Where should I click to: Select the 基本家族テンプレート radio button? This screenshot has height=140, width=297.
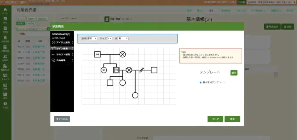pyautogui.click(x=200, y=82)
